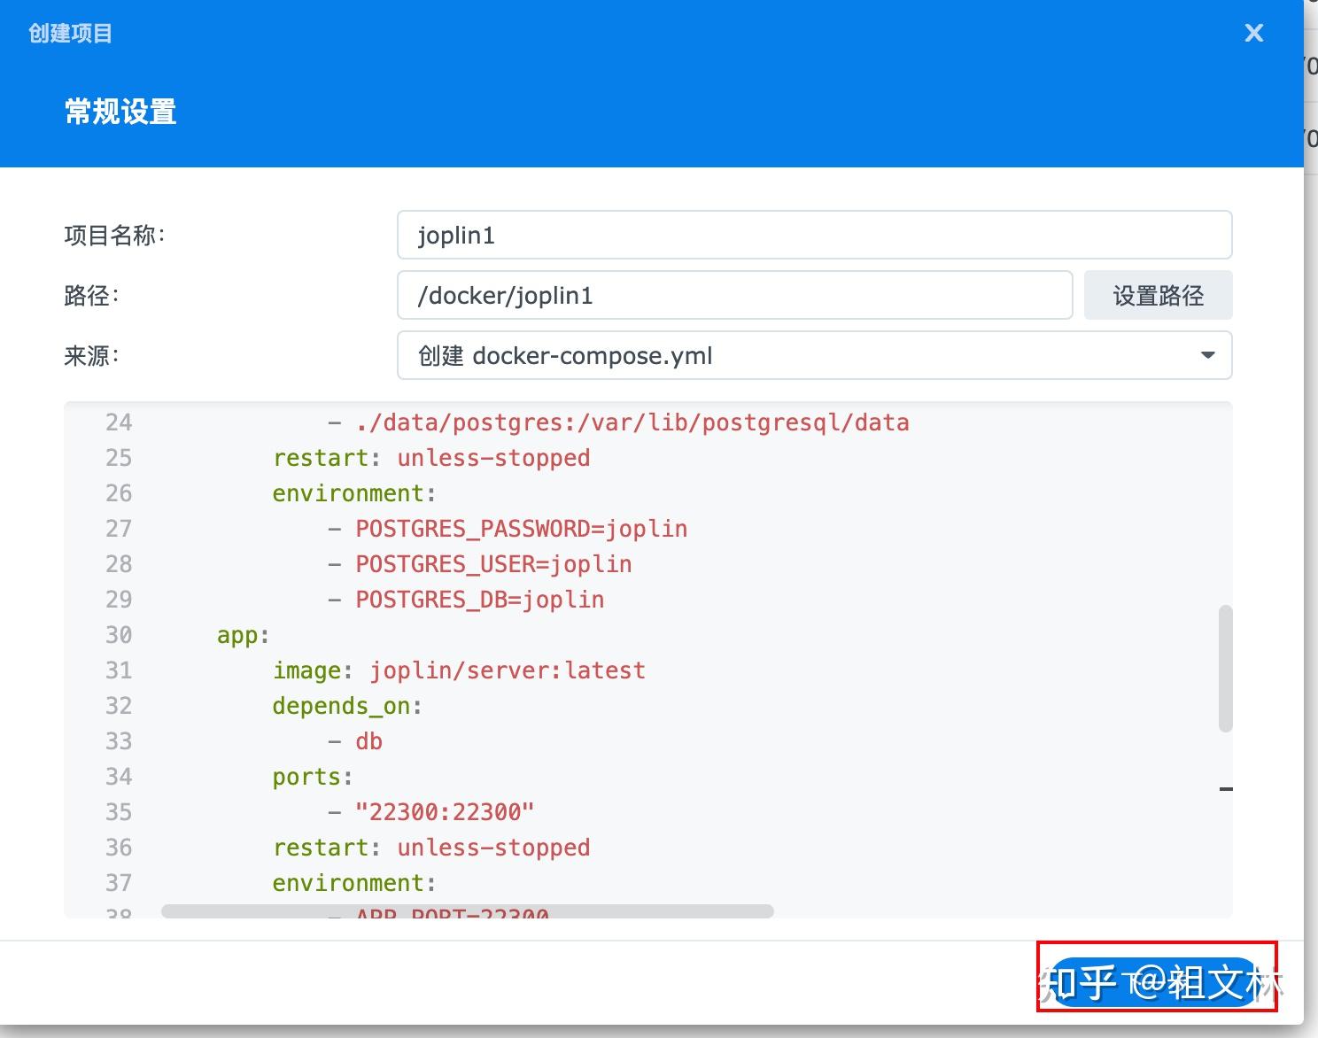Viewport: 1318px width, 1038px height.
Task: Place cursor on line 30 app:
Action: click(241, 635)
